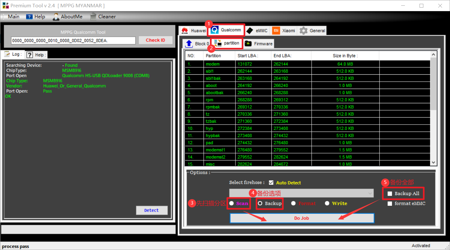Click the Detect button
This screenshot has width=450, height=250.
pyautogui.click(x=152, y=210)
